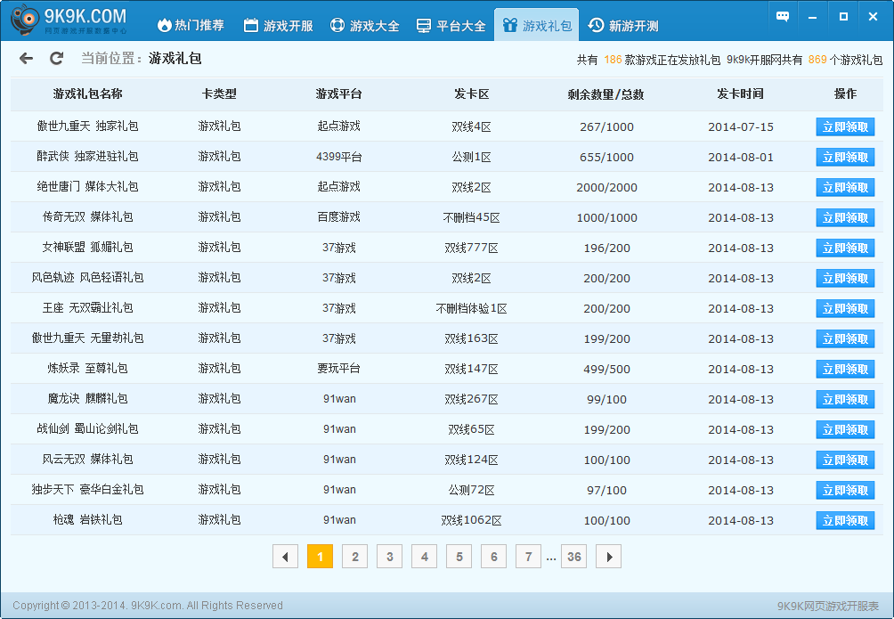Close the 9K9K window
Image resolution: width=894 pixels, height=619 pixels.
point(873,17)
